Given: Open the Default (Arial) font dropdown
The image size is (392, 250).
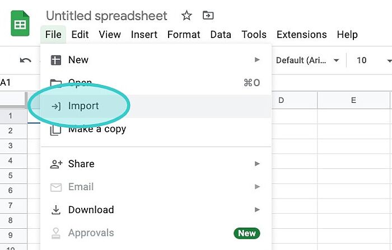Looking at the screenshot, I should (x=307, y=60).
